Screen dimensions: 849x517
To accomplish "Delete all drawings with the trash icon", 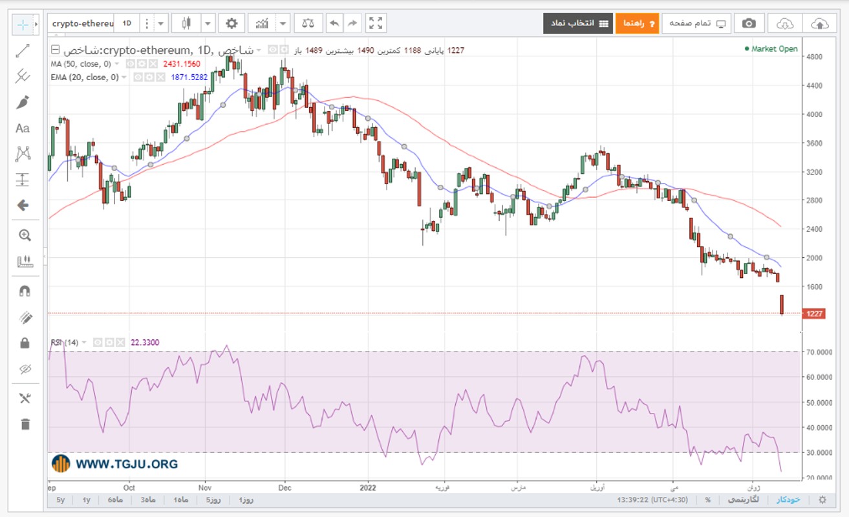I will (x=25, y=425).
